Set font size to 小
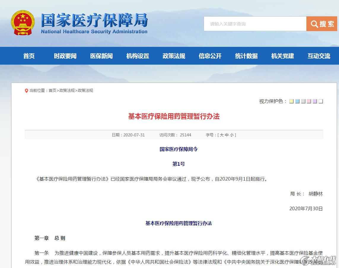339x268 pixels. [232, 135]
